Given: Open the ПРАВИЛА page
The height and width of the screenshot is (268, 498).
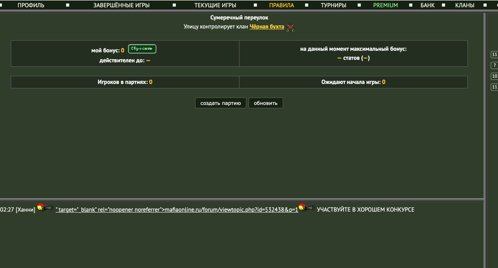Looking at the screenshot, I should [282, 5].
